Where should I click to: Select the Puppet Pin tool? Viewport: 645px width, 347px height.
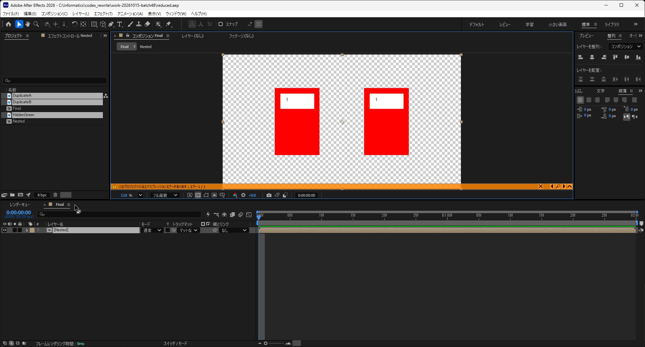[x=169, y=24]
